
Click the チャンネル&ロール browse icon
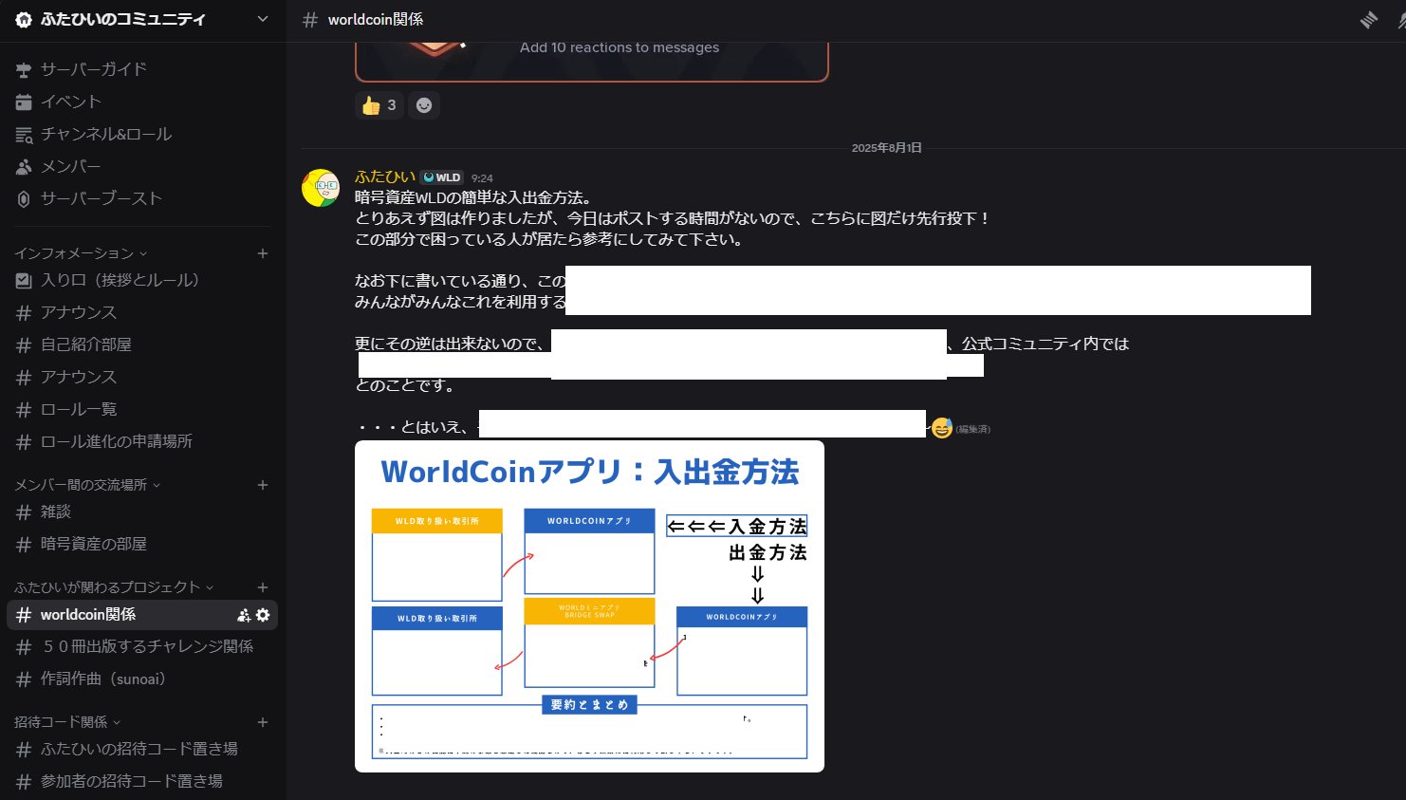coord(24,134)
